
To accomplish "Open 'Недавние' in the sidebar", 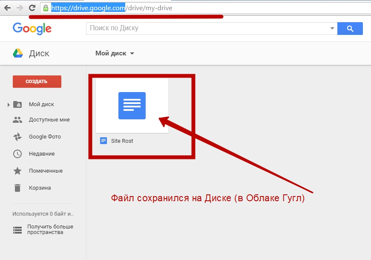I will (x=42, y=154).
